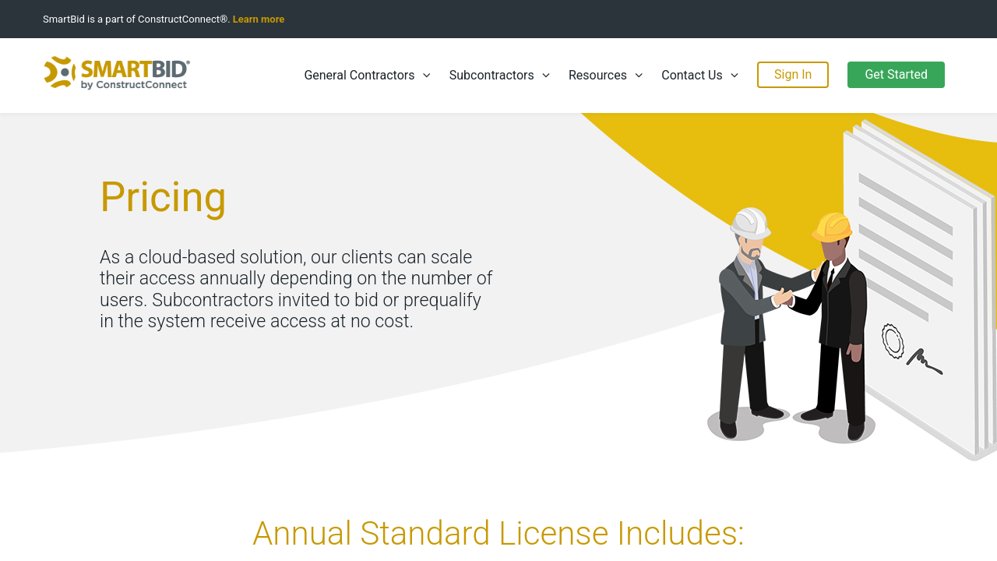This screenshot has height=561, width=997.
Task: Select the Resources menu label
Action: click(597, 76)
